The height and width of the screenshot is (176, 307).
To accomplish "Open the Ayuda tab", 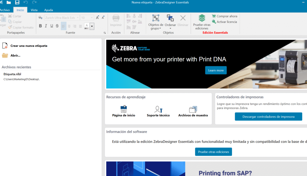I will pos(48,10).
